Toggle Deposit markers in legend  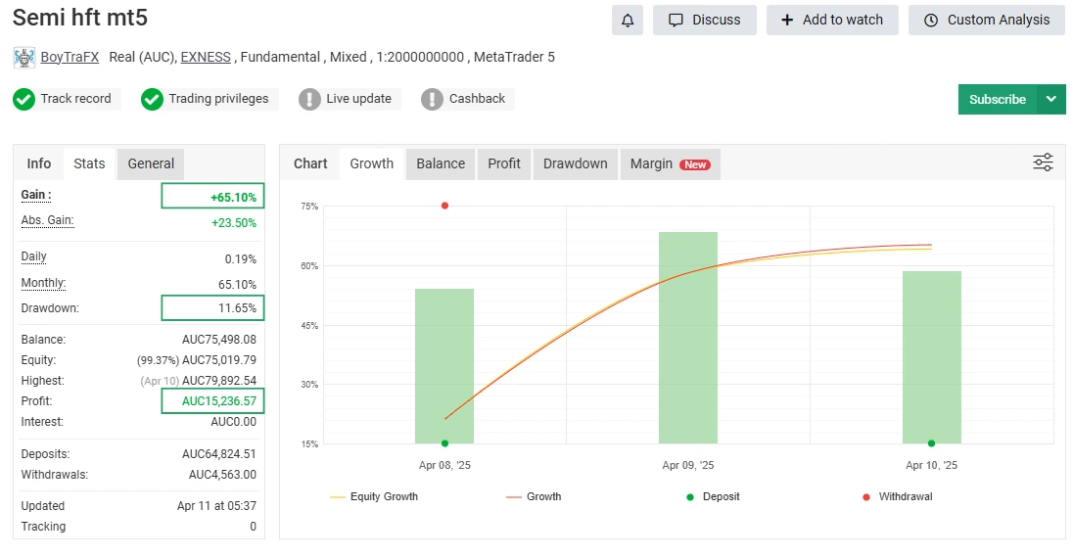pos(713,496)
